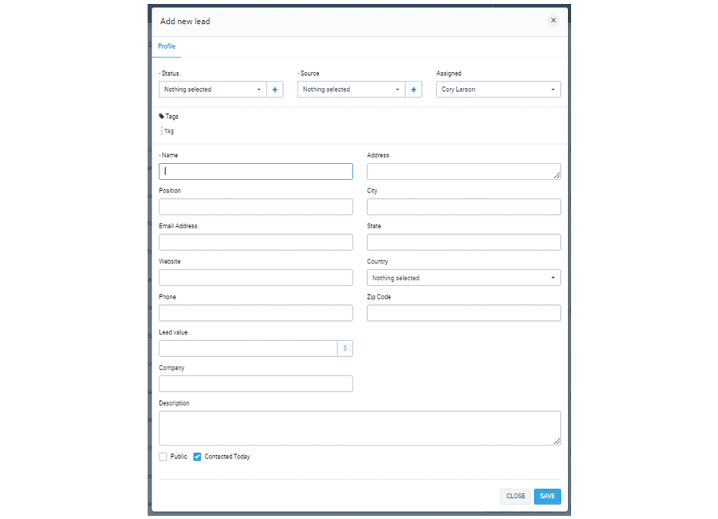
Task: Uncheck the Contacted Today checkbox
Action: coord(197,457)
